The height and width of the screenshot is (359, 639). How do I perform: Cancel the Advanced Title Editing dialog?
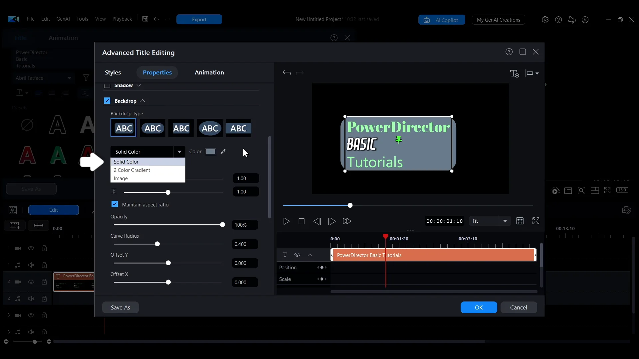(x=519, y=307)
